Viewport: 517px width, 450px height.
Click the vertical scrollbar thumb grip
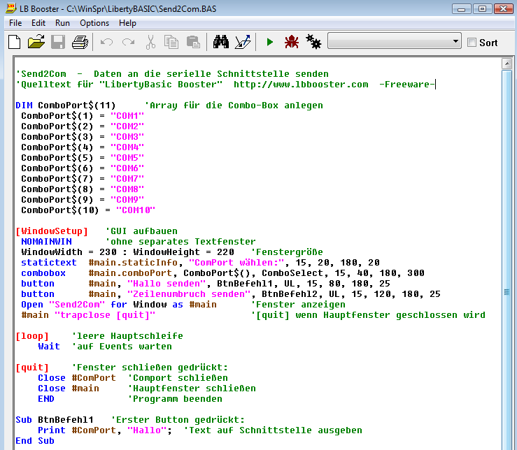(x=507, y=292)
